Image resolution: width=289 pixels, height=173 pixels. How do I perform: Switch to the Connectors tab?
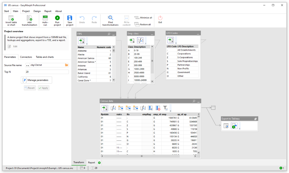(26, 57)
